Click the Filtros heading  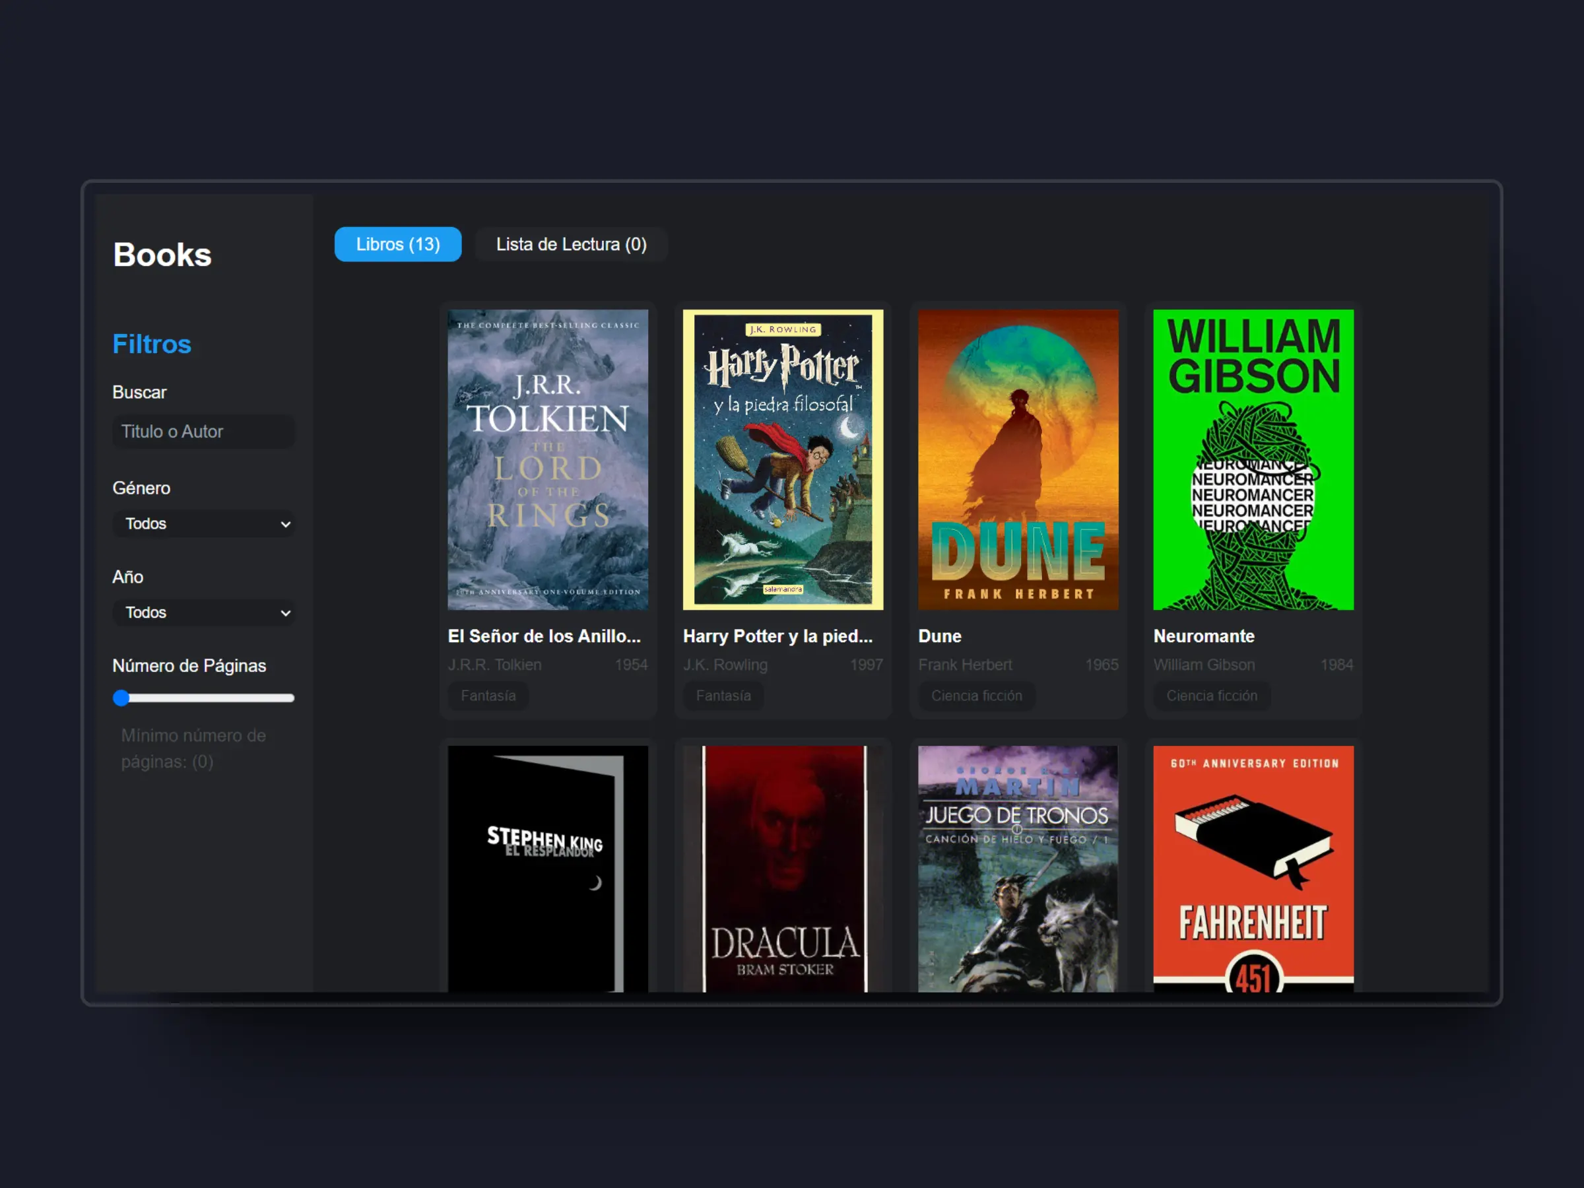[152, 344]
